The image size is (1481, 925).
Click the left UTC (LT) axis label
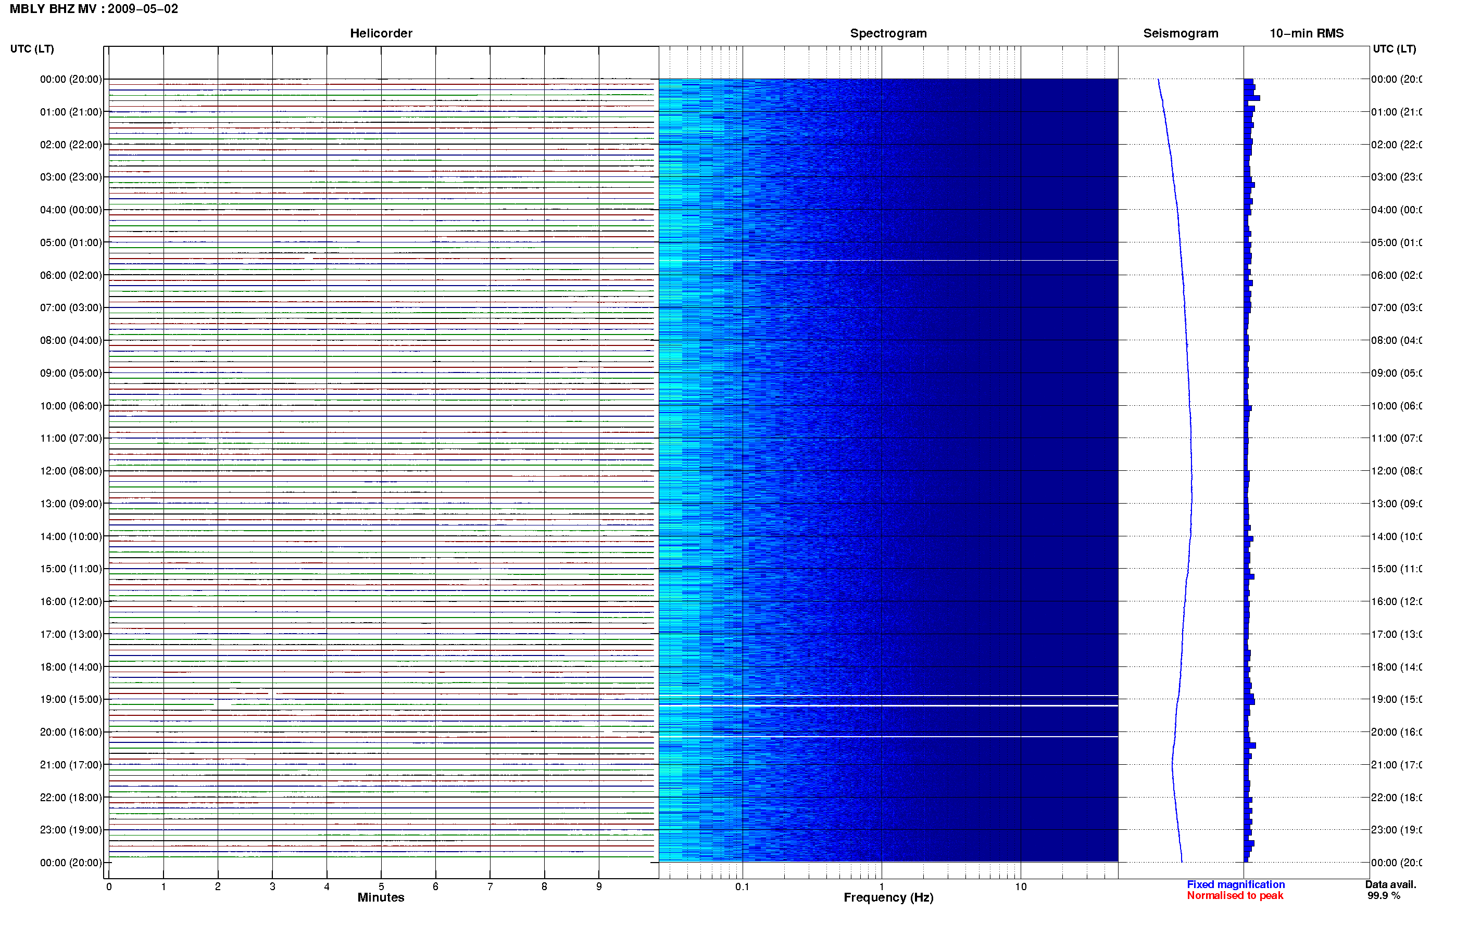pos(32,49)
